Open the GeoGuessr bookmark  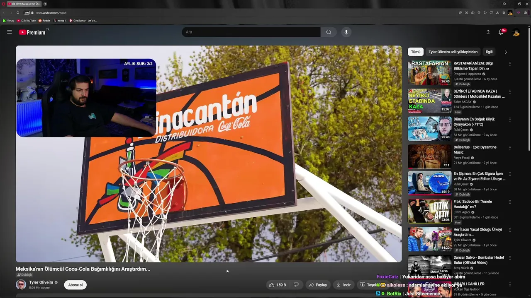83,20
